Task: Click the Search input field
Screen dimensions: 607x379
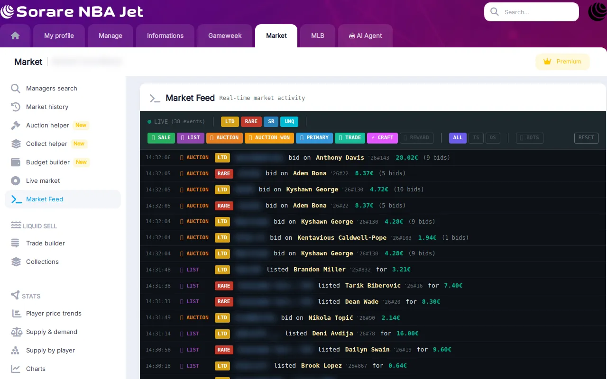Action: click(x=532, y=12)
